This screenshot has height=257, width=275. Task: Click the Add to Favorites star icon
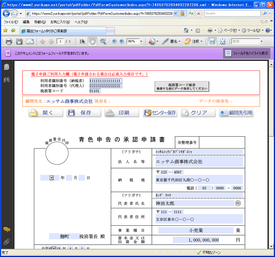(13, 30)
